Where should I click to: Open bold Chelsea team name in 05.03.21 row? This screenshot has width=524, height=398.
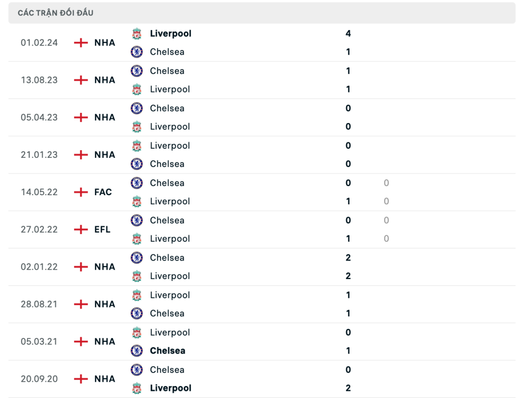click(x=167, y=350)
